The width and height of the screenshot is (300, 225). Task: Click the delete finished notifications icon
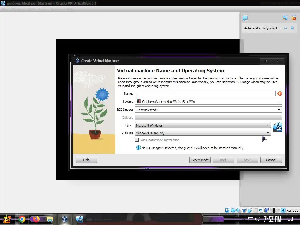pyautogui.click(x=294, y=18)
